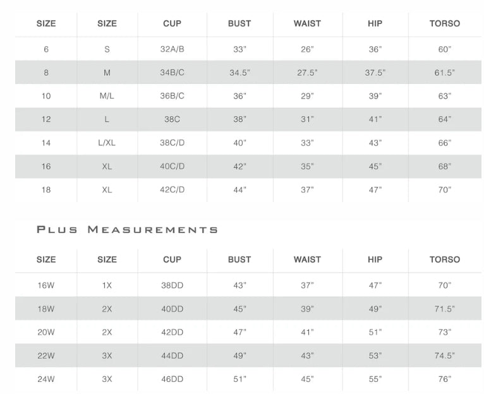Click the 74.5" torso value

[444, 355]
